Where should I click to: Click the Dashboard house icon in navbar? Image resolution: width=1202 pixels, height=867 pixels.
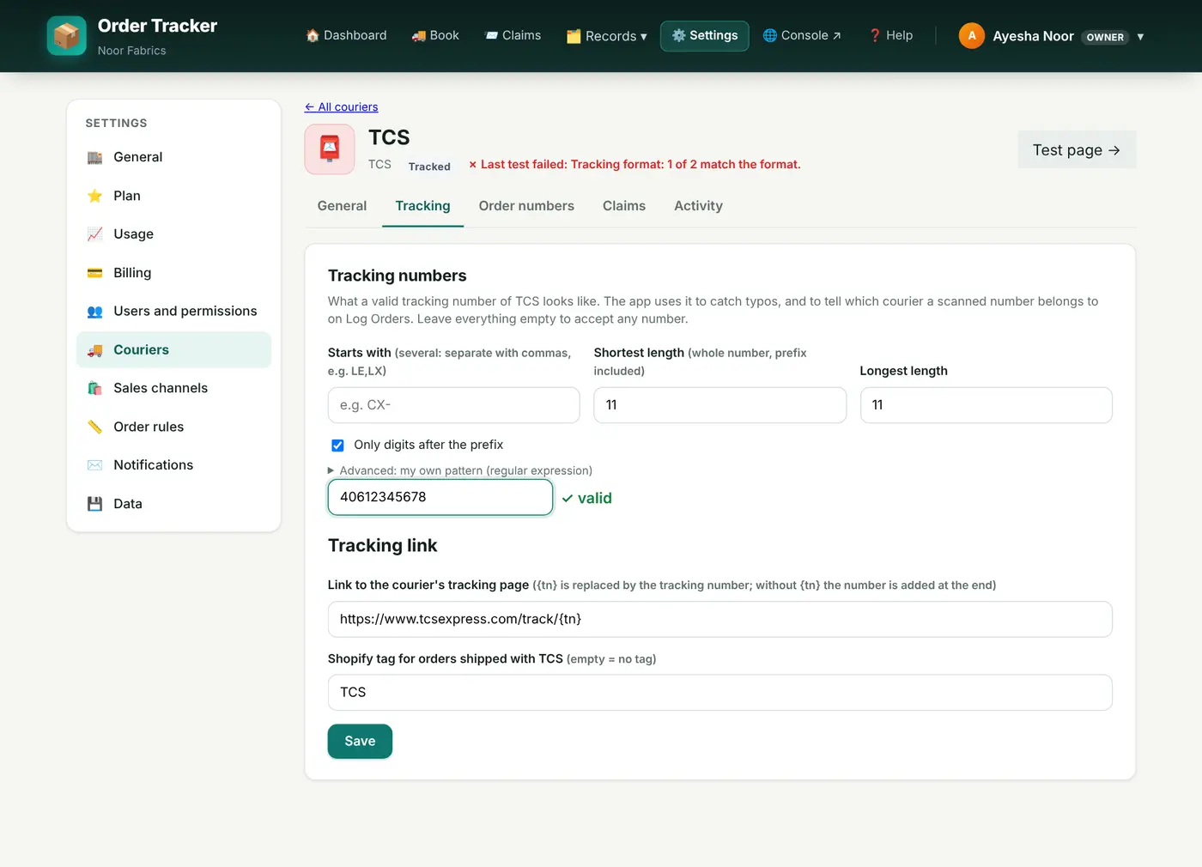click(x=313, y=35)
